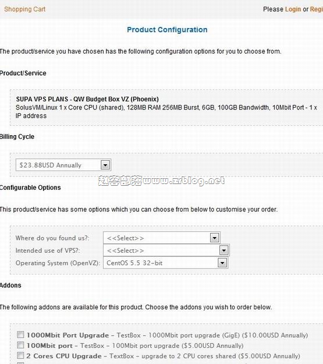Open the CentOS 5.5 32-bit selection field
323x364 pixels.
coord(166,263)
